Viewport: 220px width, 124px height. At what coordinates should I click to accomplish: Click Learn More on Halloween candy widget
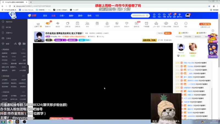[x=213, y=57]
